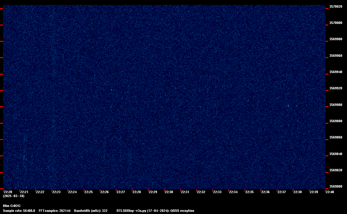Click the FFTsamples: 262144 text
Viewport: 347px width, 214px height.
(55, 211)
